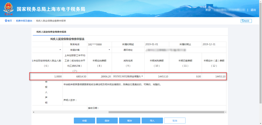Select the 残疾人就业保障金缴费申报表 tab
The width and height of the screenshot is (262, 125).
tap(51, 32)
